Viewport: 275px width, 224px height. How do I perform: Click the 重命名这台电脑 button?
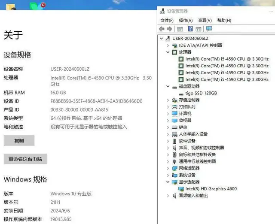coord(25,159)
